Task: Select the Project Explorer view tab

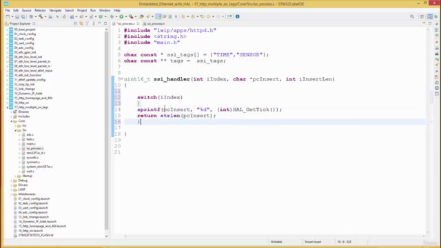Action: [20, 23]
